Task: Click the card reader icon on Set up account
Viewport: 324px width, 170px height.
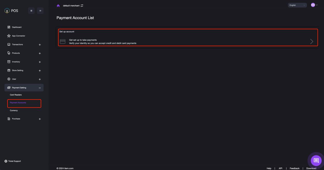Action: [x=63, y=41]
